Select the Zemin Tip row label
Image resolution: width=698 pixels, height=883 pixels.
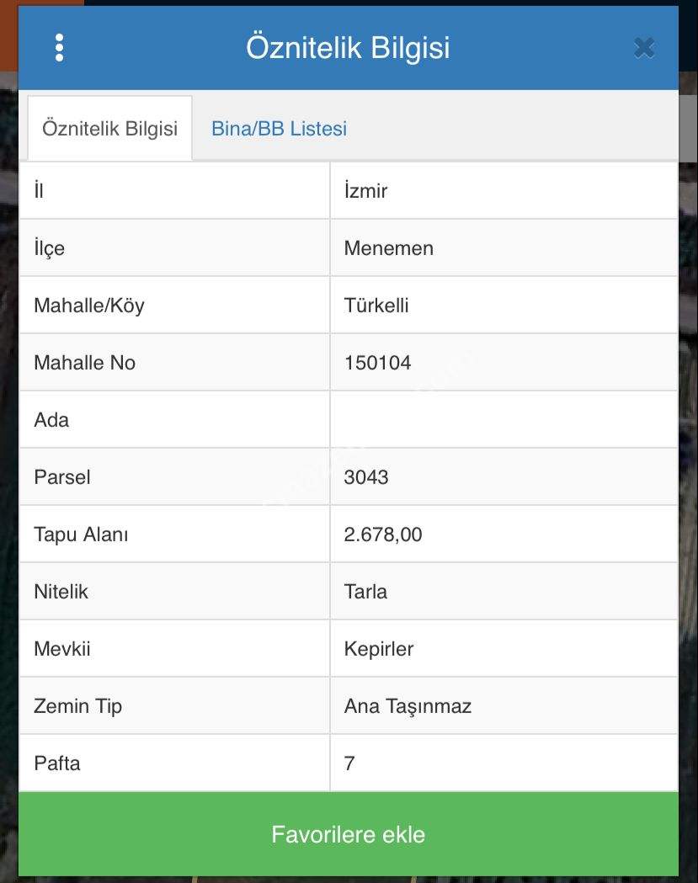pos(77,706)
